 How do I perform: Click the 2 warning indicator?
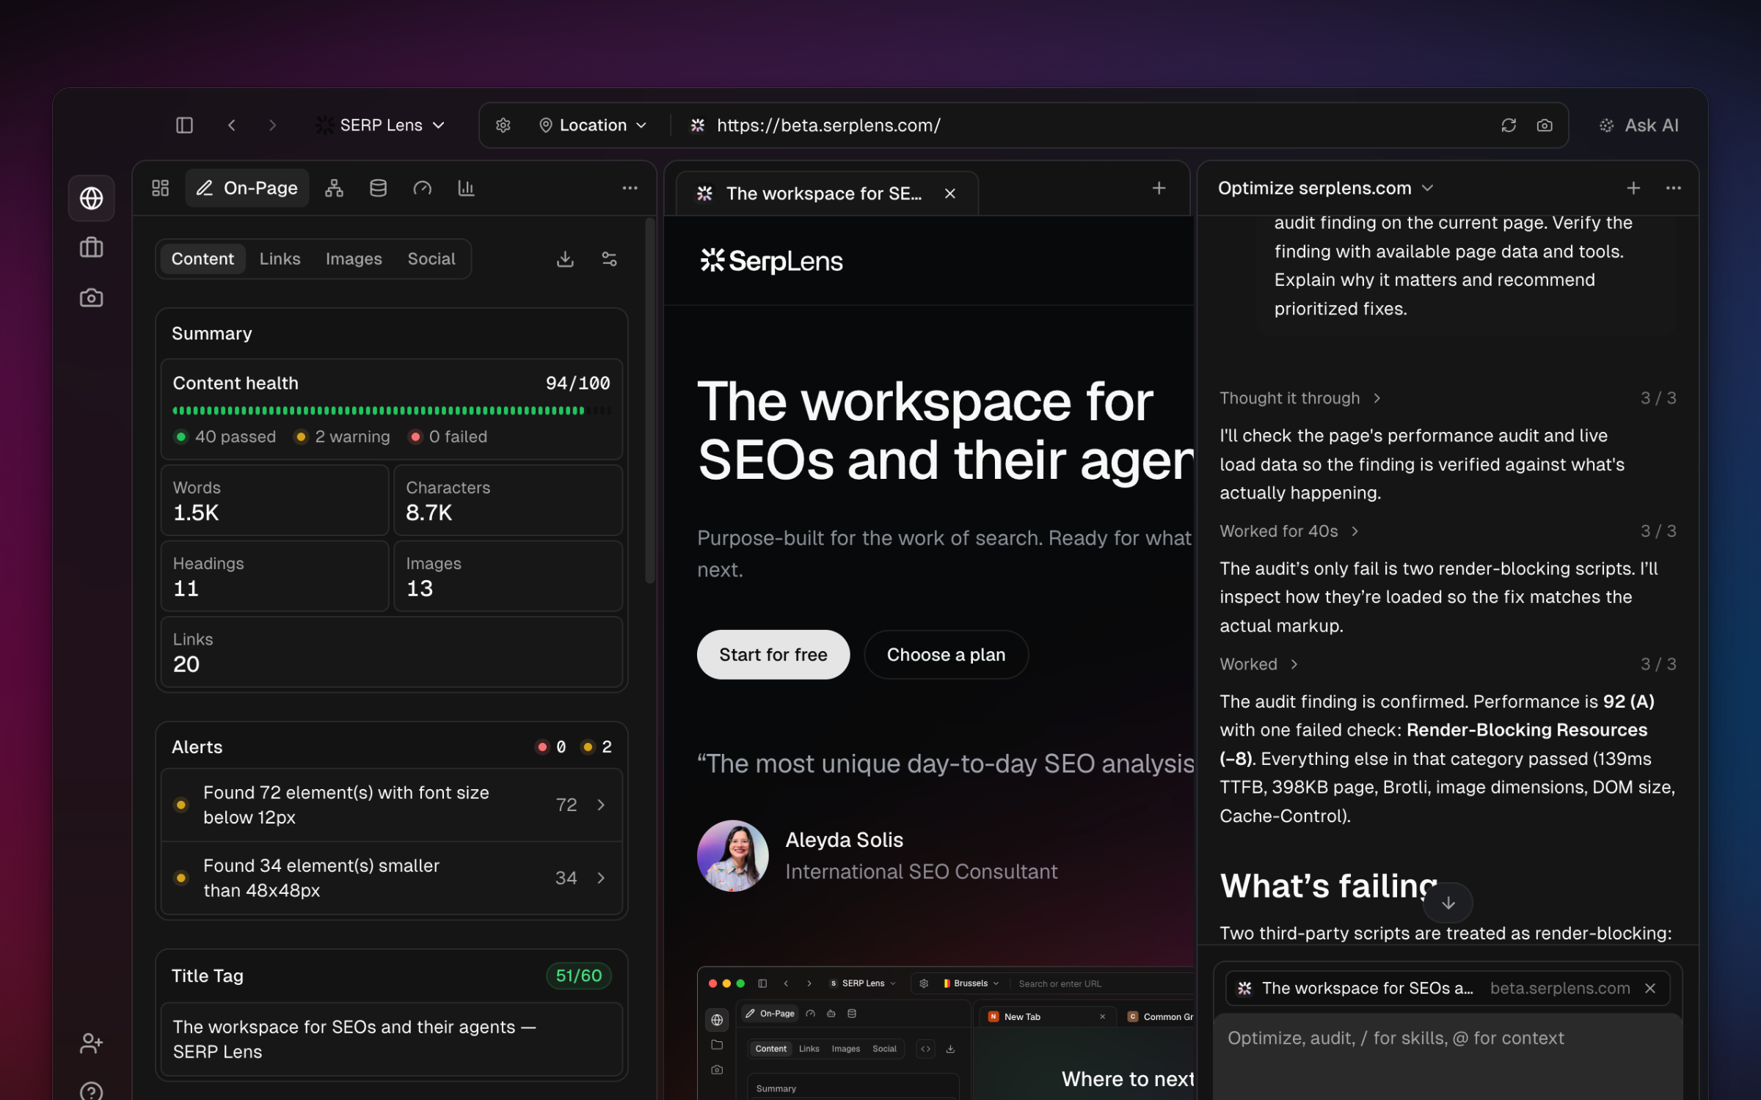coord(342,437)
